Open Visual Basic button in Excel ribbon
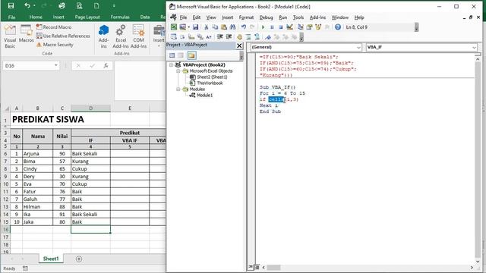This screenshot has height=273, width=486. (x=10, y=36)
